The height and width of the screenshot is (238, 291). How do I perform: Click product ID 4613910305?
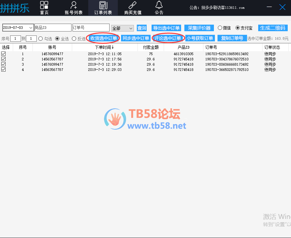183,54
